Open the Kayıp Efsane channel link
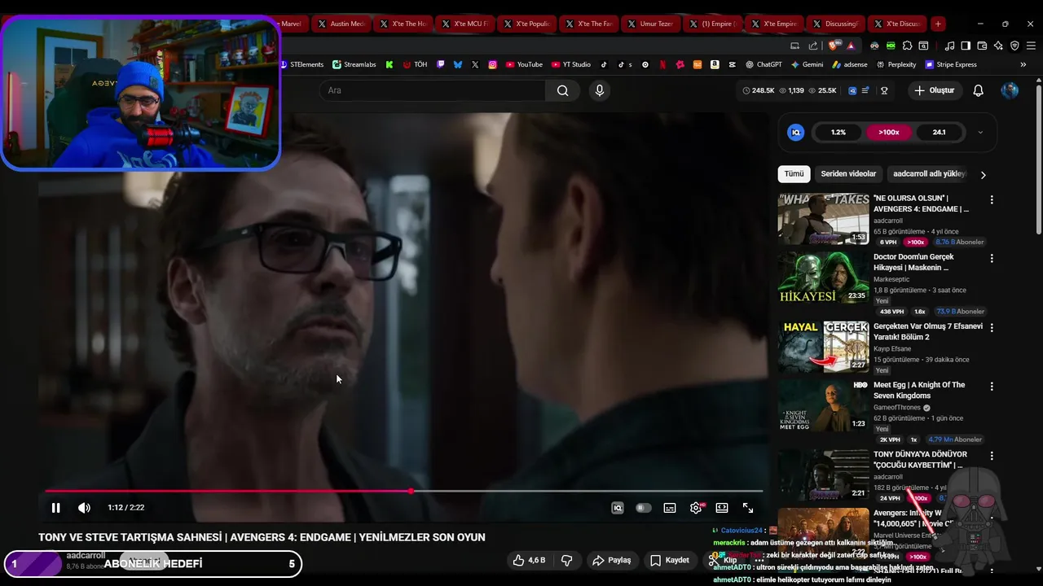Image resolution: width=1043 pixels, height=586 pixels. pyautogui.click(x=892, y=348)
